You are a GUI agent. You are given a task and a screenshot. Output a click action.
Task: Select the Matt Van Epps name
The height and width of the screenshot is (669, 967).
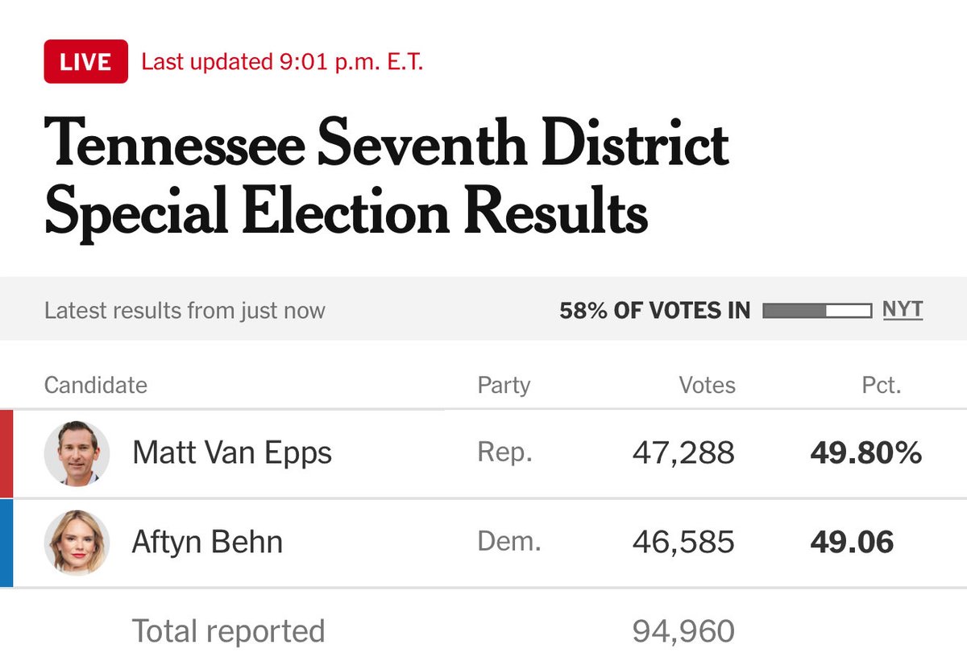(x=232, y=453)
